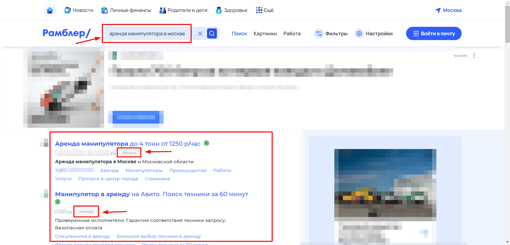Image resolution: width=510 pixels, height=245 pixels.
Task: Open the Пропуск в центр города link
Action: tap(108, 179)
